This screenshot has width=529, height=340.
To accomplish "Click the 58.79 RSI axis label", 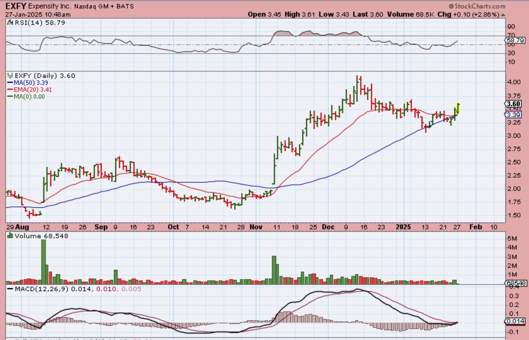I will pyautogui.click(x=515, y=40).
